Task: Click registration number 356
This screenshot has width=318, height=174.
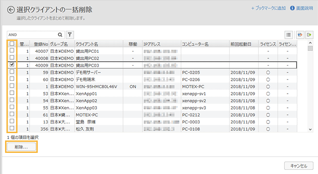Action: (x=44, y=129)
